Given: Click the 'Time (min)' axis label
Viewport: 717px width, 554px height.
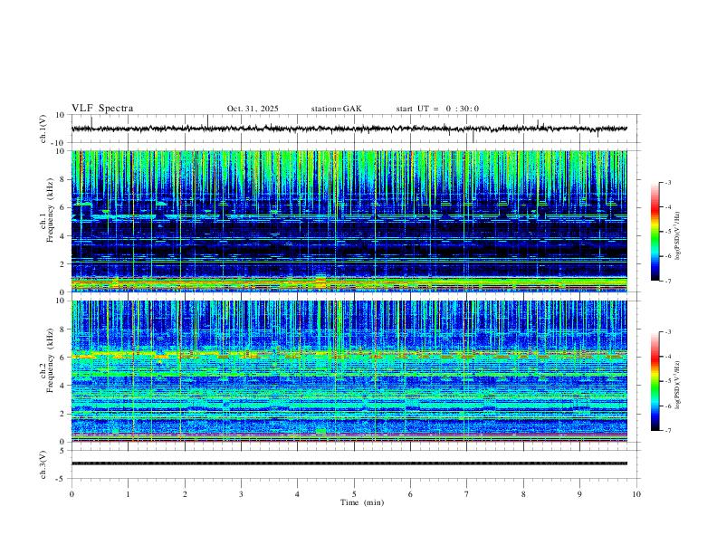Looking at the screenshot, I should pyautogui.click(x=362, y=502).
